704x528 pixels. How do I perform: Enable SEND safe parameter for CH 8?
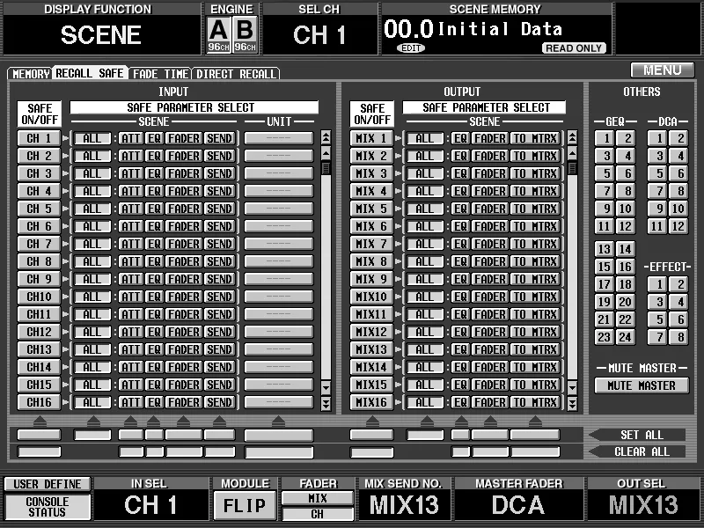pos(219,261)
